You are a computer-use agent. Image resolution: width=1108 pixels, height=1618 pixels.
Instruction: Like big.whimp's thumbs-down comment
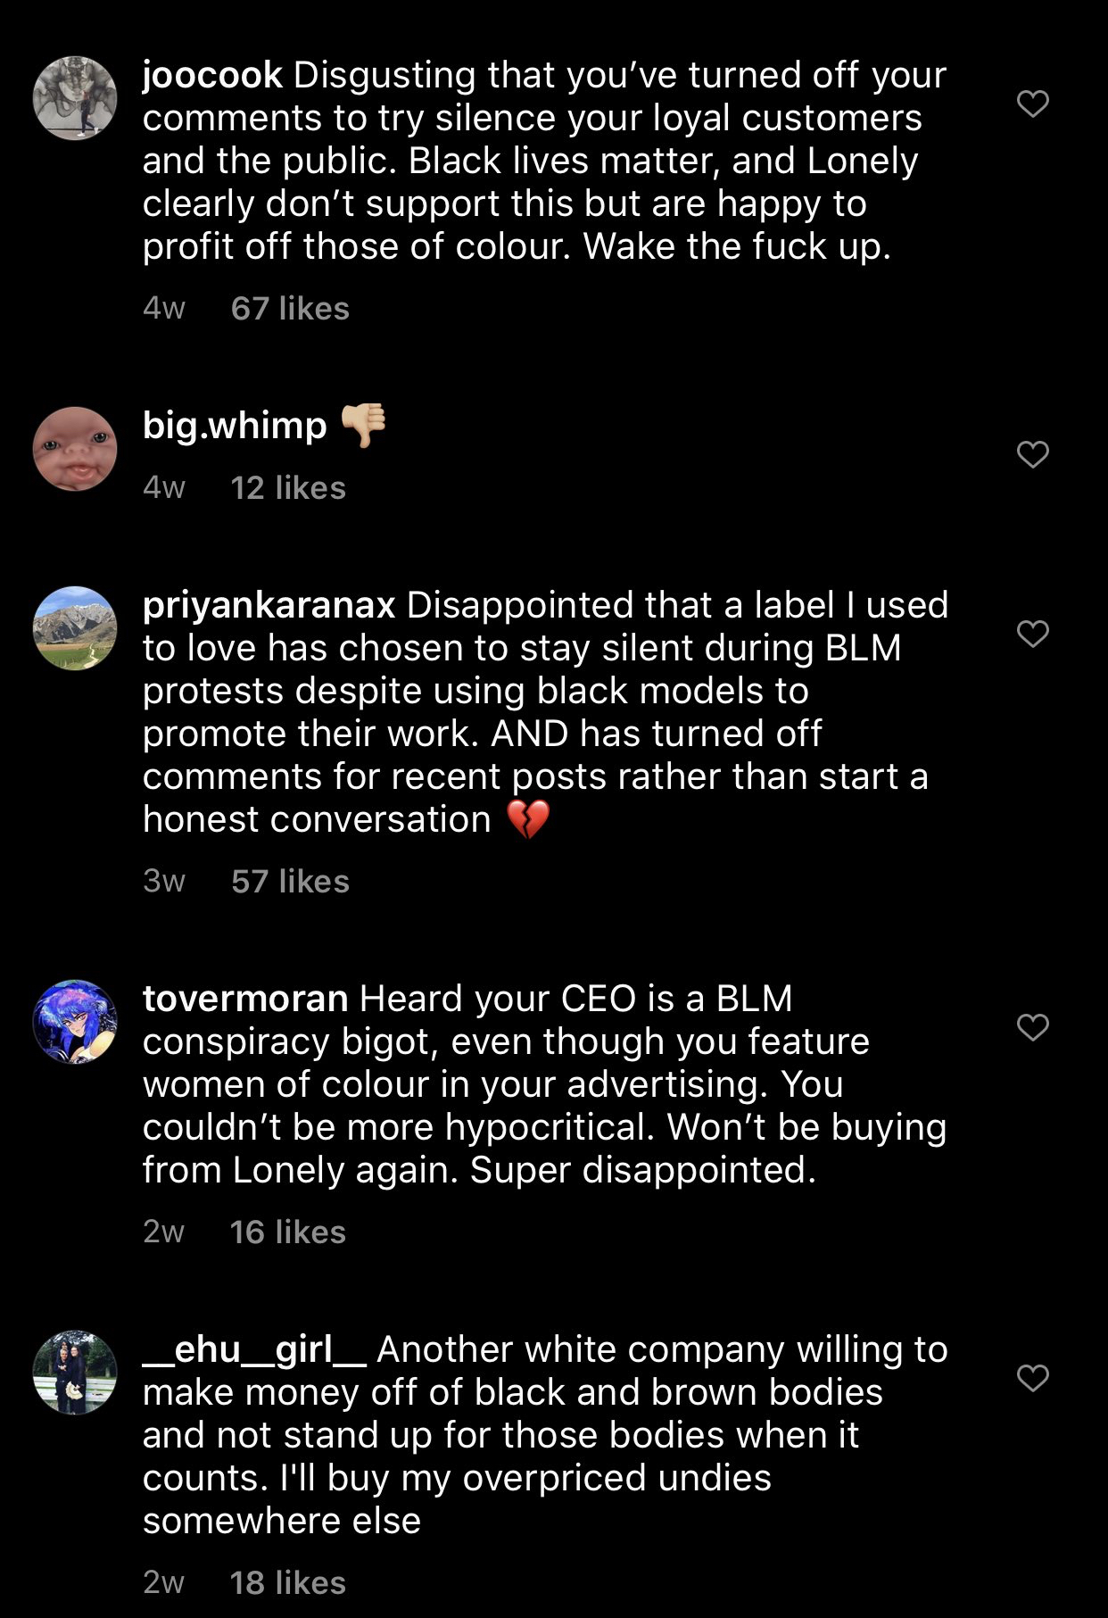click(x=1032, y=454)
